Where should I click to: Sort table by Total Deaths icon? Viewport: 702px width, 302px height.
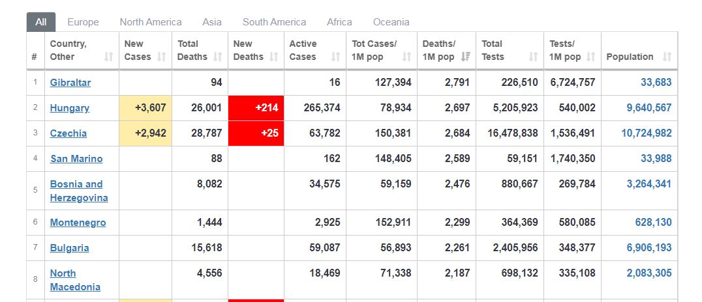click(x=218, y=57)
